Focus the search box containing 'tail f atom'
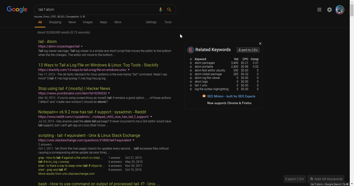The width and height of the screenshot is (354, 186). click(95, 9)
